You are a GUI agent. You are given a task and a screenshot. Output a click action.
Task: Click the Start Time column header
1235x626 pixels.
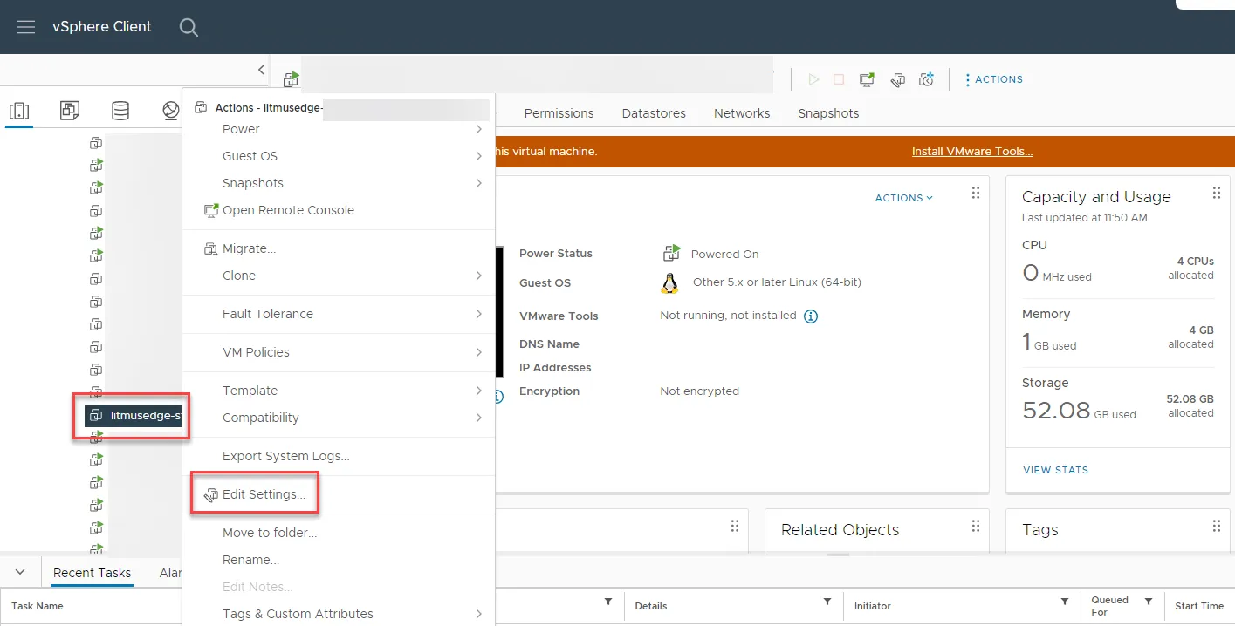click(1199, 606)
